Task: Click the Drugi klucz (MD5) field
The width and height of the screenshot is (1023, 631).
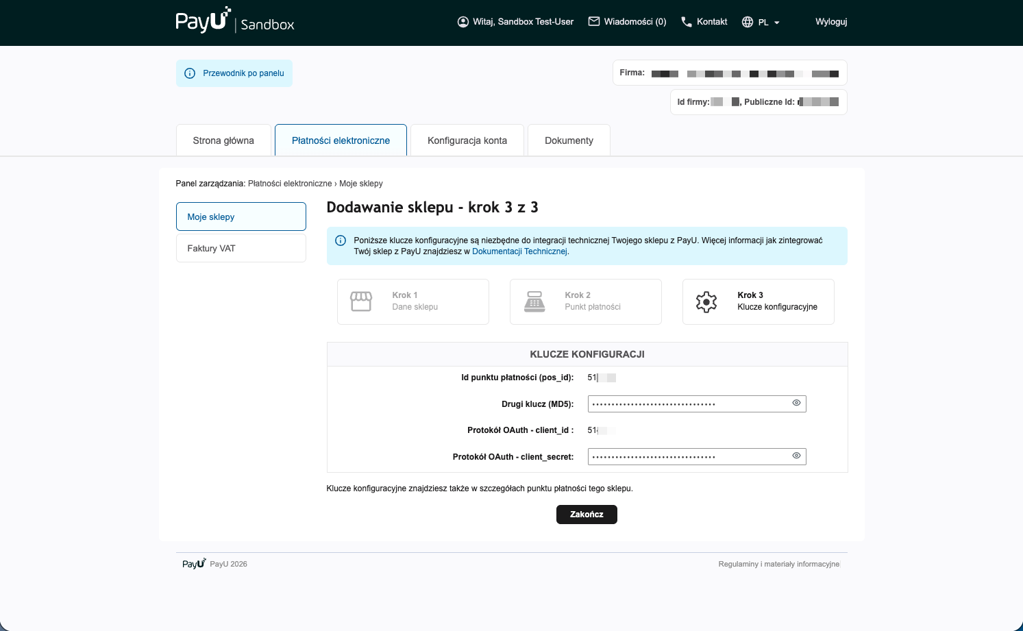Action: click(x=697, y=404)
